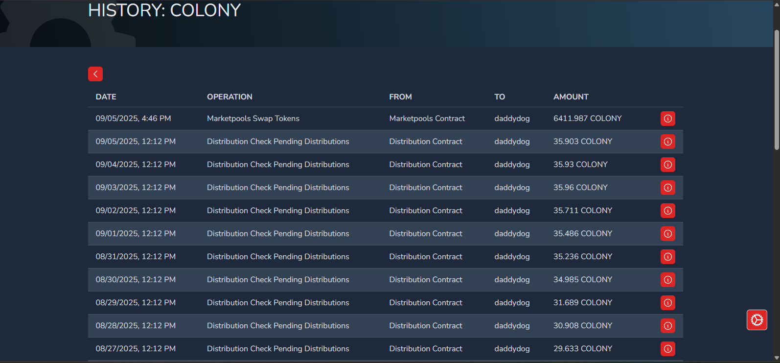This screenshot has width=780, height=363.
Task: Open info for 30.908 COLONY transaction
Action: (668, 326)
